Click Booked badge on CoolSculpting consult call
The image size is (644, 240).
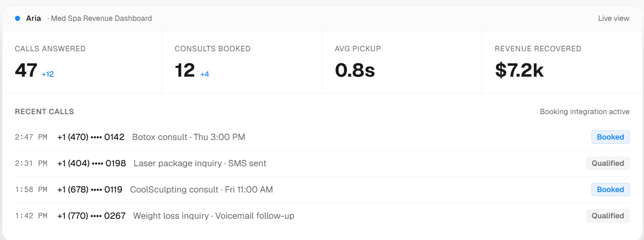610,190
